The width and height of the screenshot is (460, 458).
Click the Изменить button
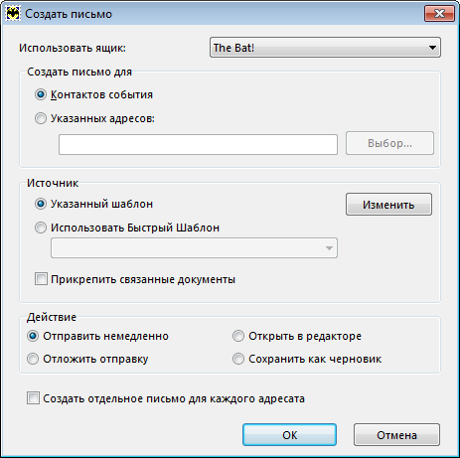coord(388,205)
